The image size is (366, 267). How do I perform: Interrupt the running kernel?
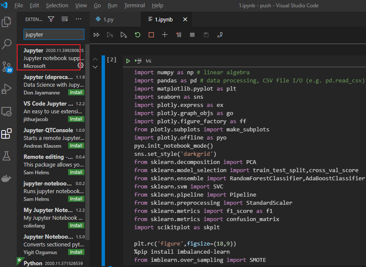click(151, 35)
